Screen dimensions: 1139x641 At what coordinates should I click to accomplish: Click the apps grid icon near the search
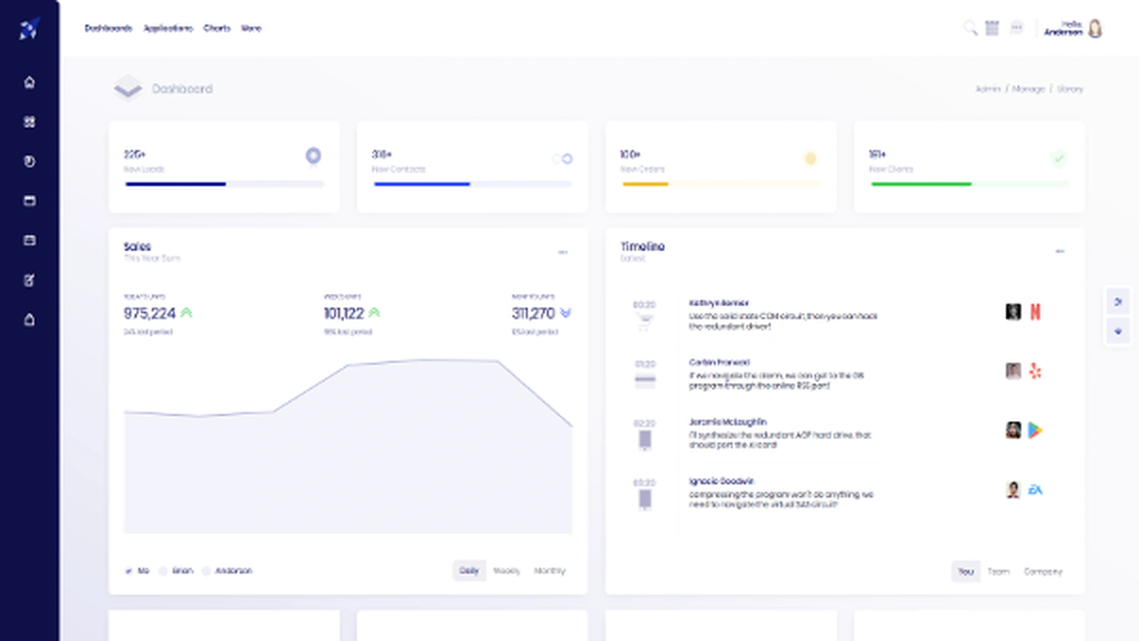tap(992, 28)
